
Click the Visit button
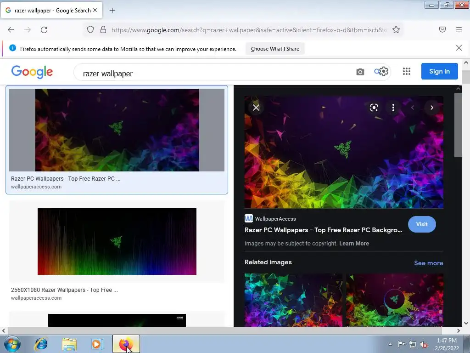click(x=422, y=224)
